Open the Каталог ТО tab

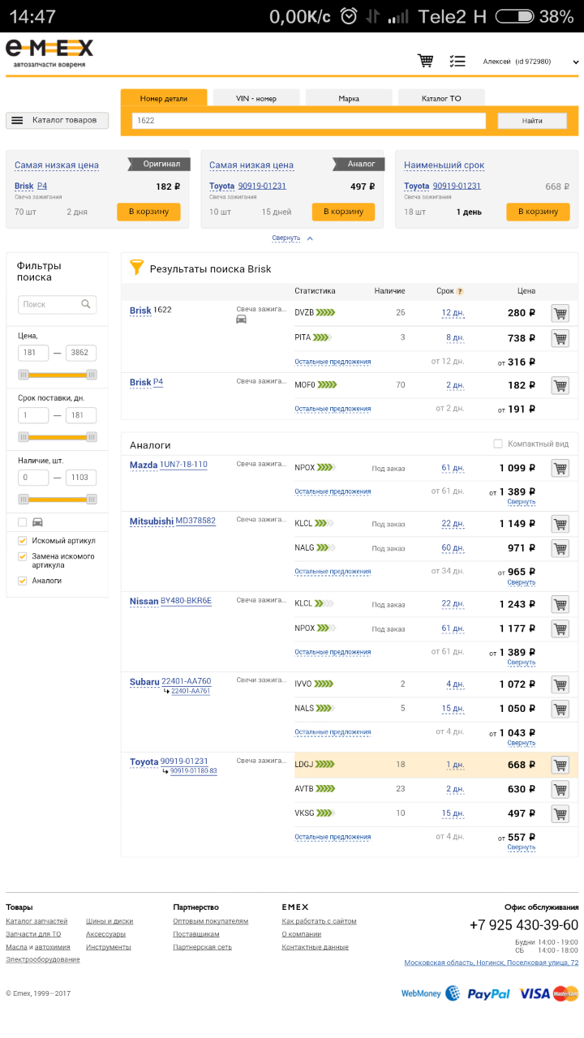pyautogui.click(x=441, y=98)
